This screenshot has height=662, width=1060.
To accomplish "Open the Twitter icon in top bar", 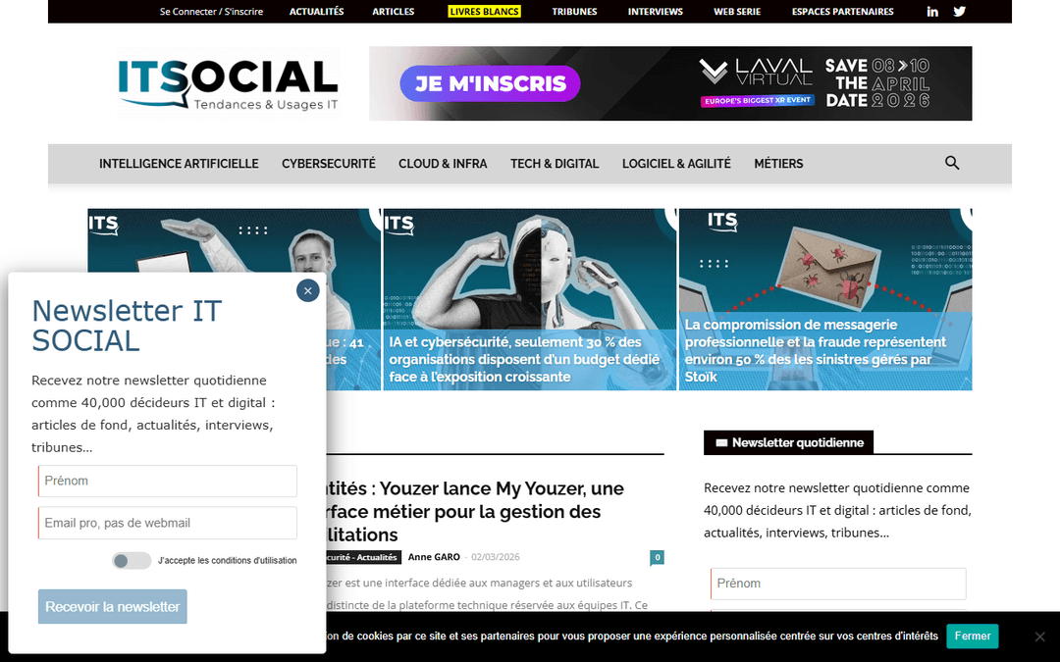I will pyautogui.click(x=959, y=12).
